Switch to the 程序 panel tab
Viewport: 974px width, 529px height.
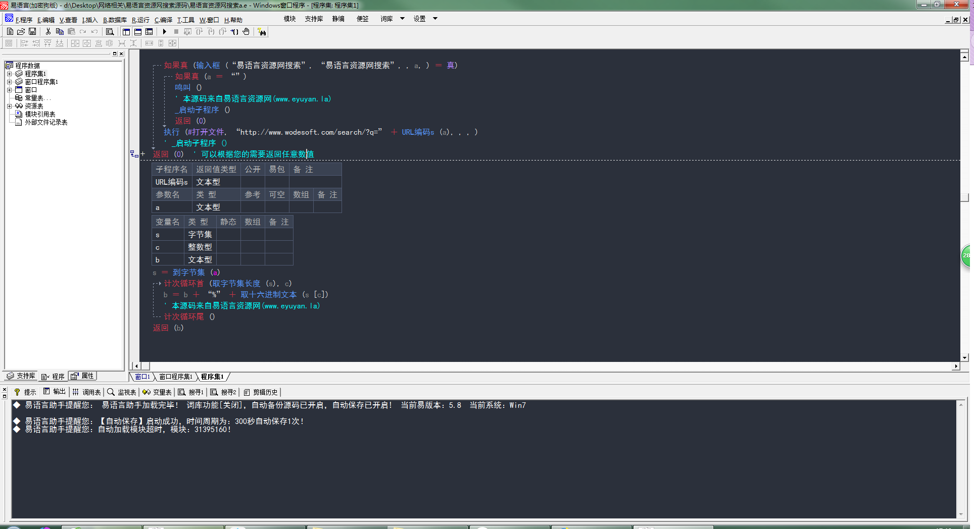click(x=53, y=377)
